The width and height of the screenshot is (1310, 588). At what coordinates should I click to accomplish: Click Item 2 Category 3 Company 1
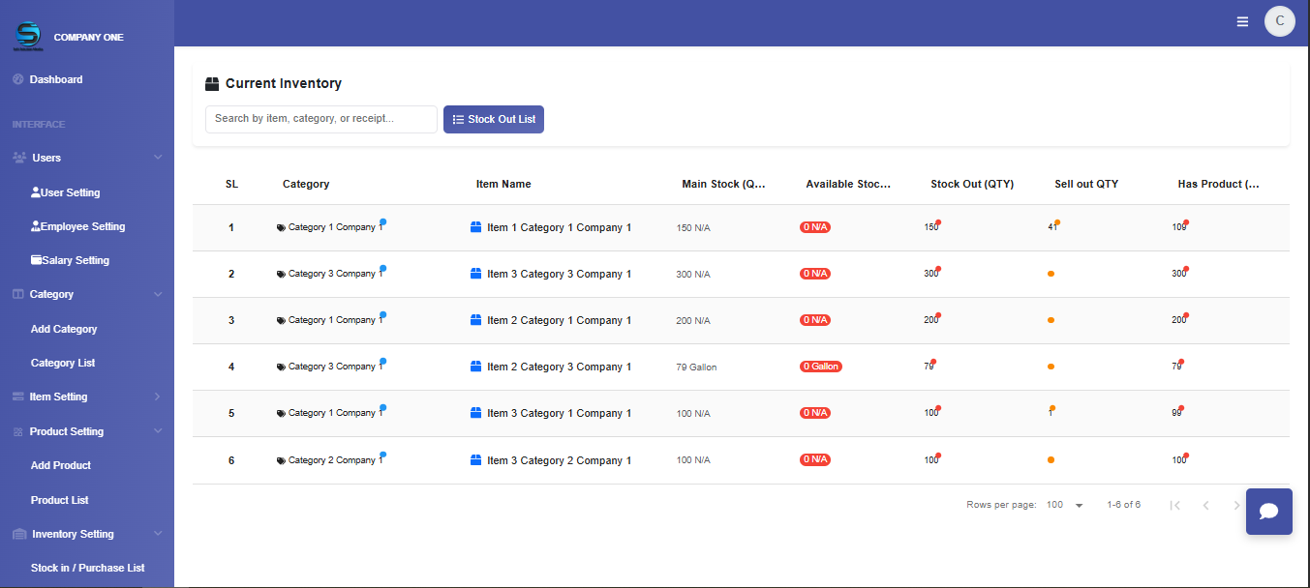[x=559, y=367]
